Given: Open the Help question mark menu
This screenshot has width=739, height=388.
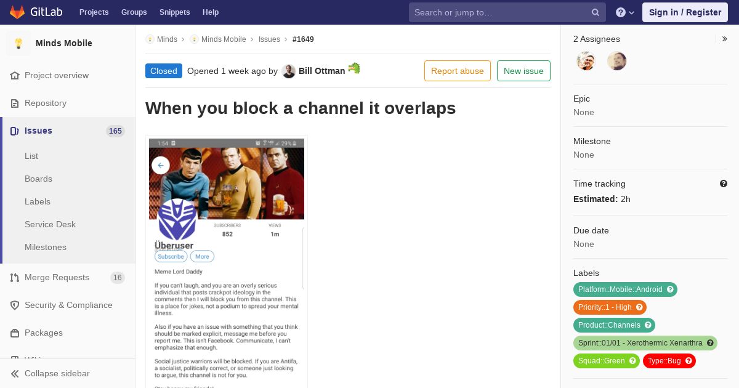Looking at the screenshot, I should [x=624, y=12].
